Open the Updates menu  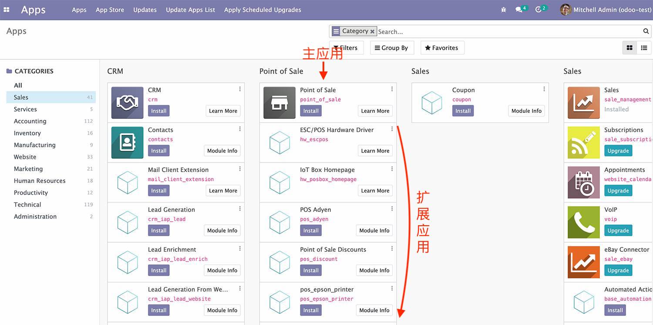tap(145, 10)
